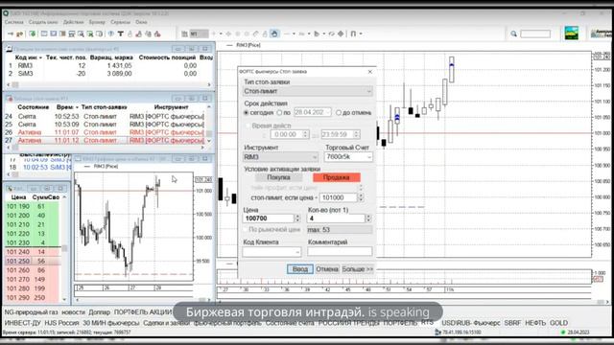Switch to the новости tab
The image size is (614, 345).
73,312
